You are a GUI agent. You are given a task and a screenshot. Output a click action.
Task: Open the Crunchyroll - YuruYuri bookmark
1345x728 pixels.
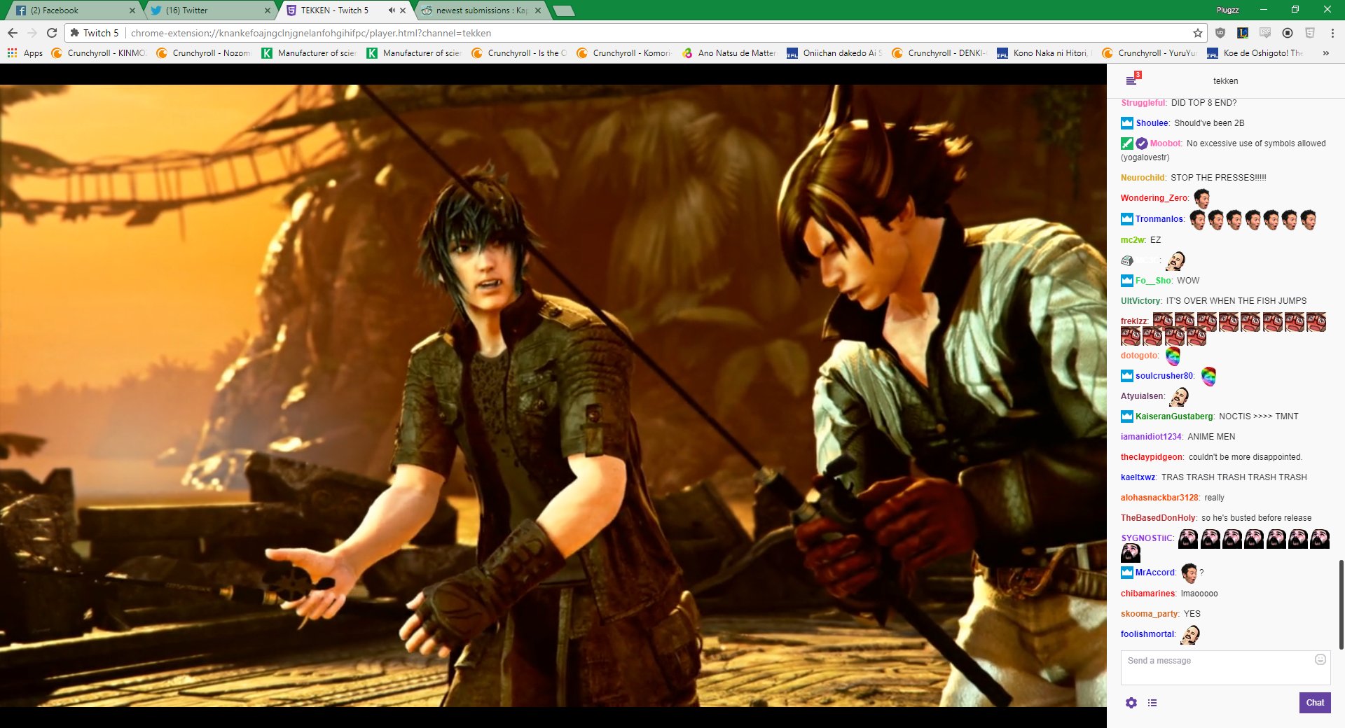click(1150, 53)
